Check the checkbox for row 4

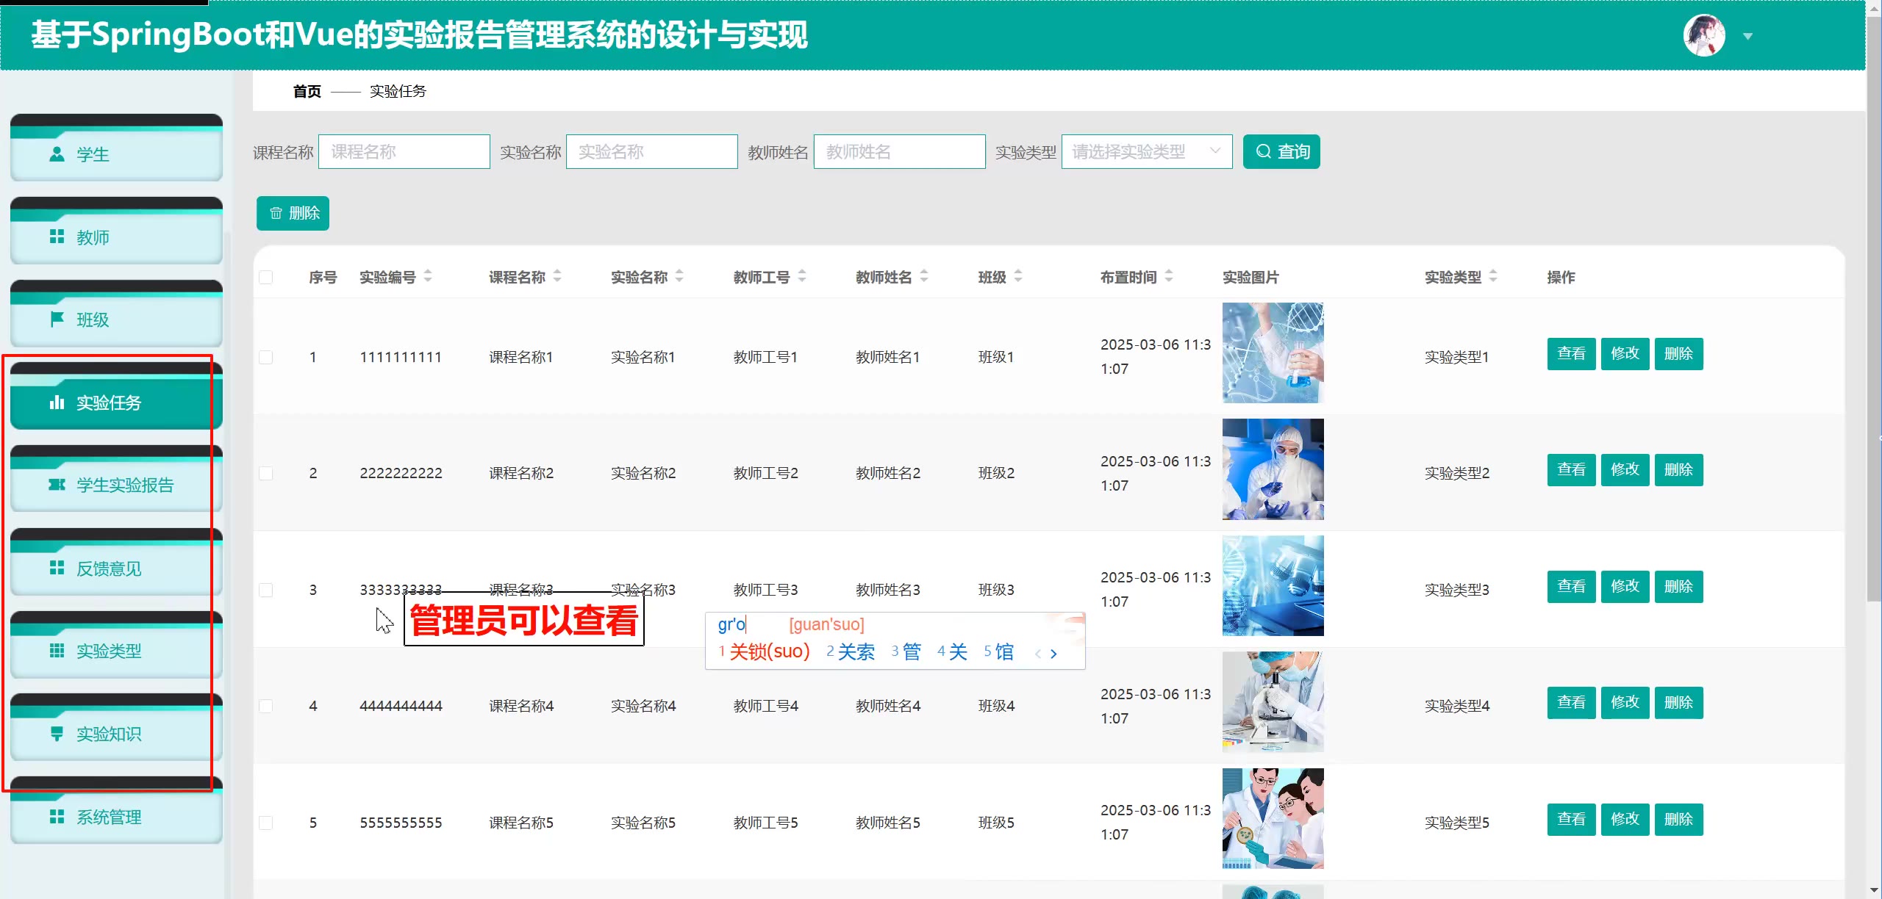pos(266,706)
